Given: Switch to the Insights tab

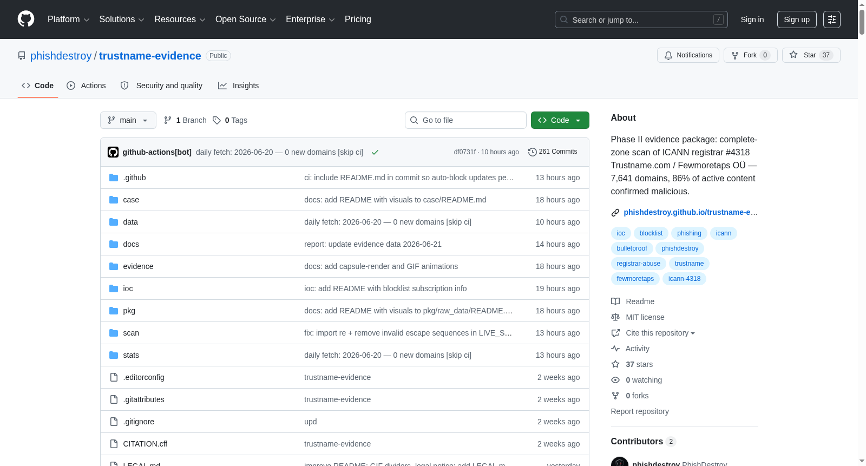Looking at the screenshot, I should [x=239, y=86].
